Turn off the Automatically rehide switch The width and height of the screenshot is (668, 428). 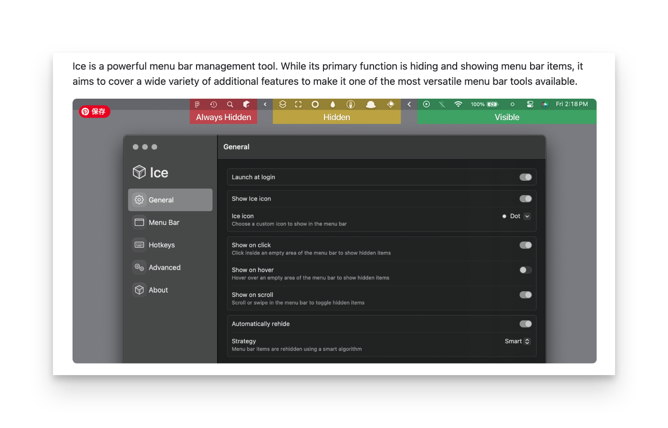point(526,324)
